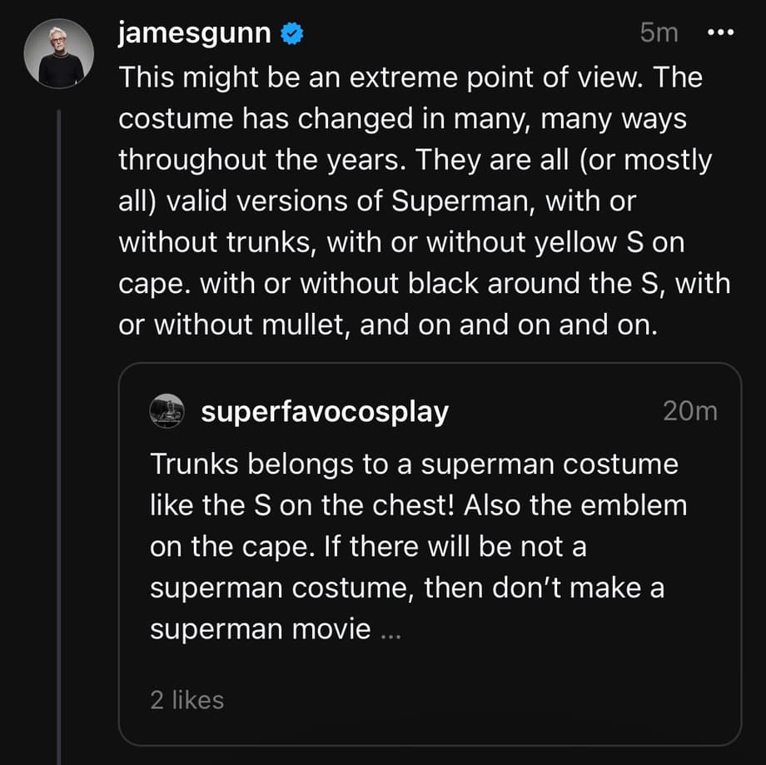This screenshot has height=765, width=766.
Task: Click the 20m quoted post timestamp
Action: point(689,411)
